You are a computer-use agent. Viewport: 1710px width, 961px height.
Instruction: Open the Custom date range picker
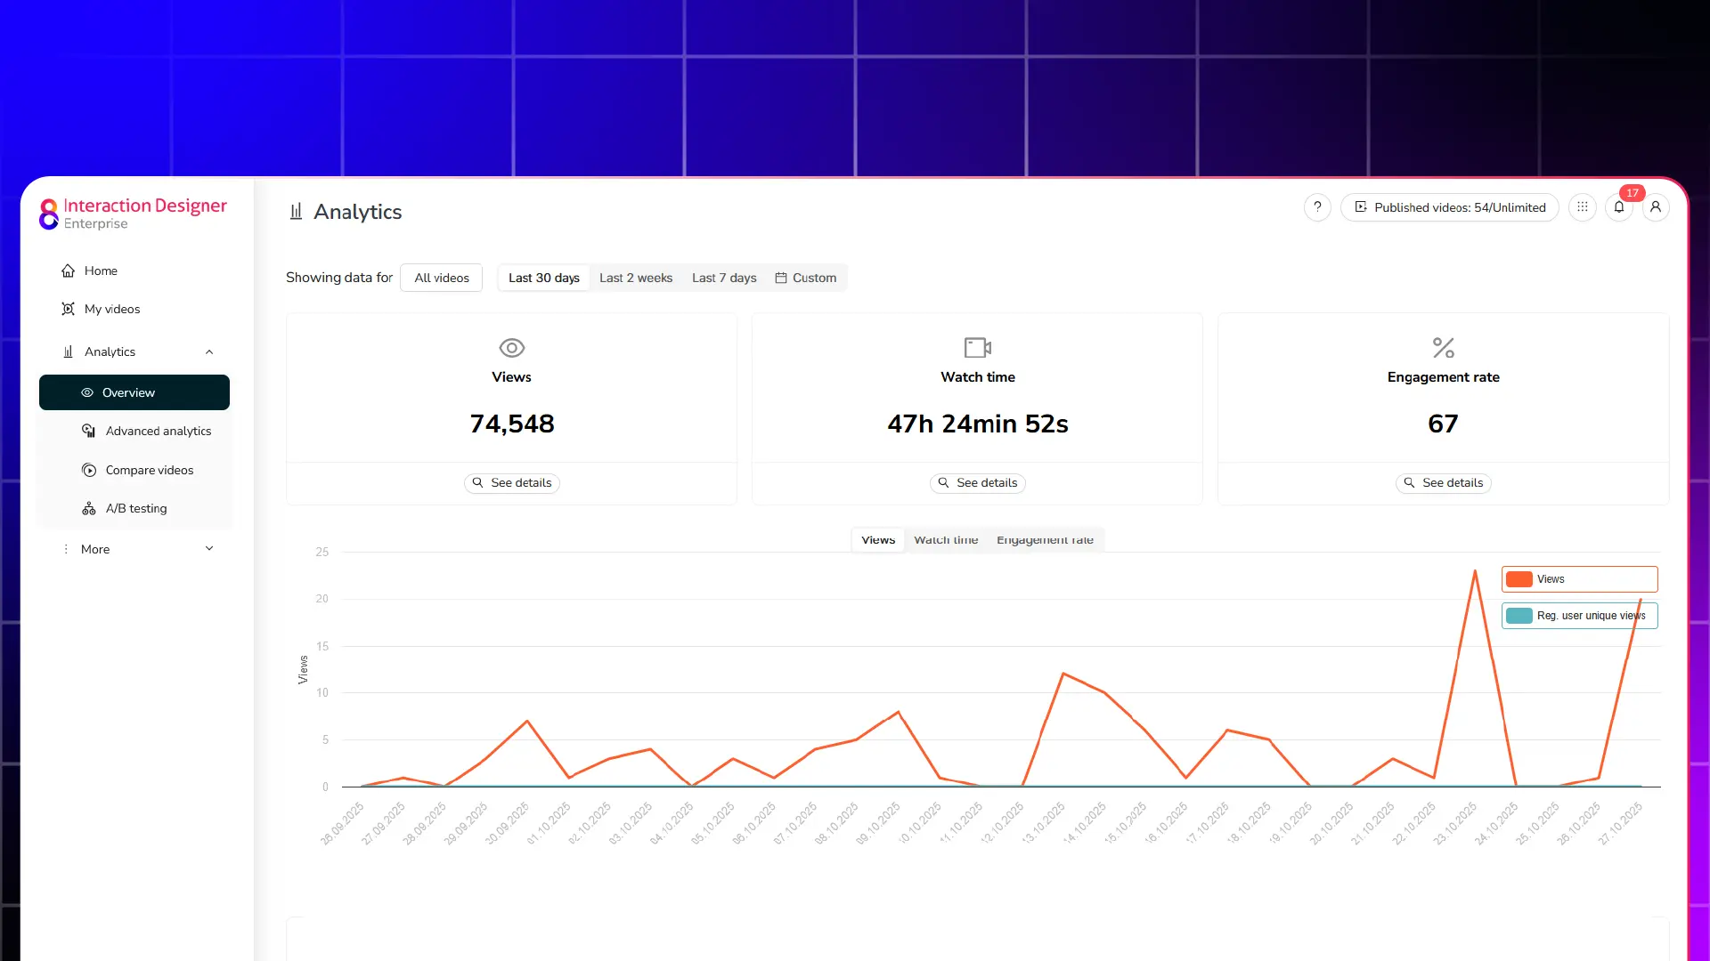[x=806, y=278]
